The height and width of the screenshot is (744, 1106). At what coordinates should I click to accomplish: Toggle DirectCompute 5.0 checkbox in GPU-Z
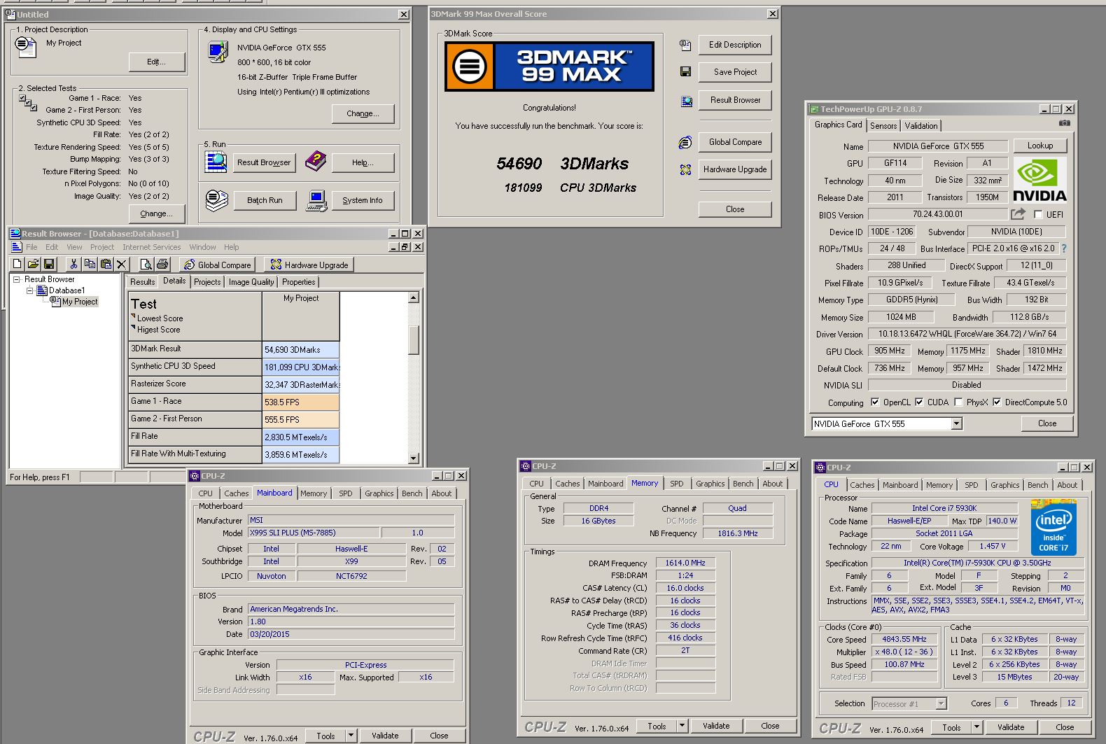996,402
